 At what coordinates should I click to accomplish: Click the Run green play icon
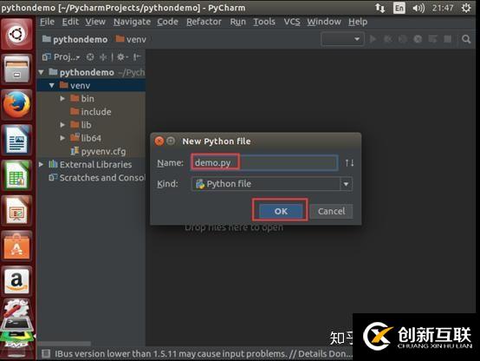point(373,39)
